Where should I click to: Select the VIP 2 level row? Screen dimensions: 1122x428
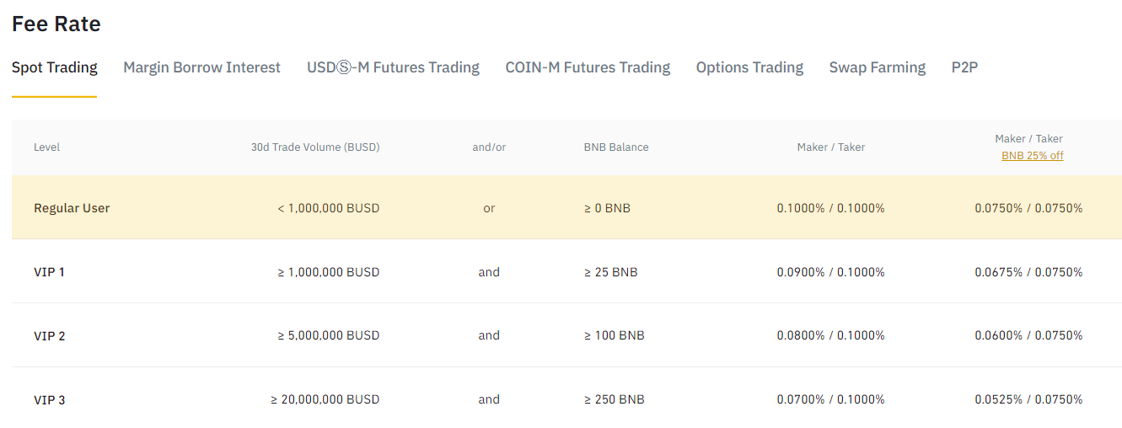[50, 336]
